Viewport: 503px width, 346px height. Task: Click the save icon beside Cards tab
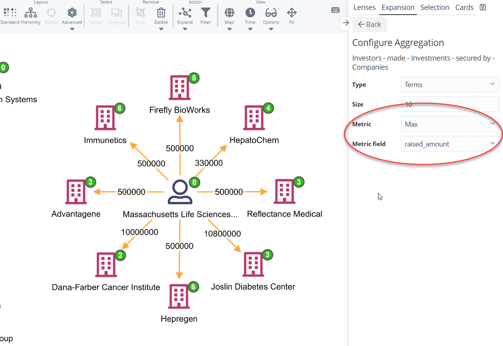pos(483,7)
